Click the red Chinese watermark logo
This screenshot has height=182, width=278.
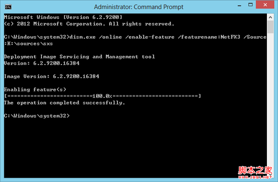tap(254, 170)
